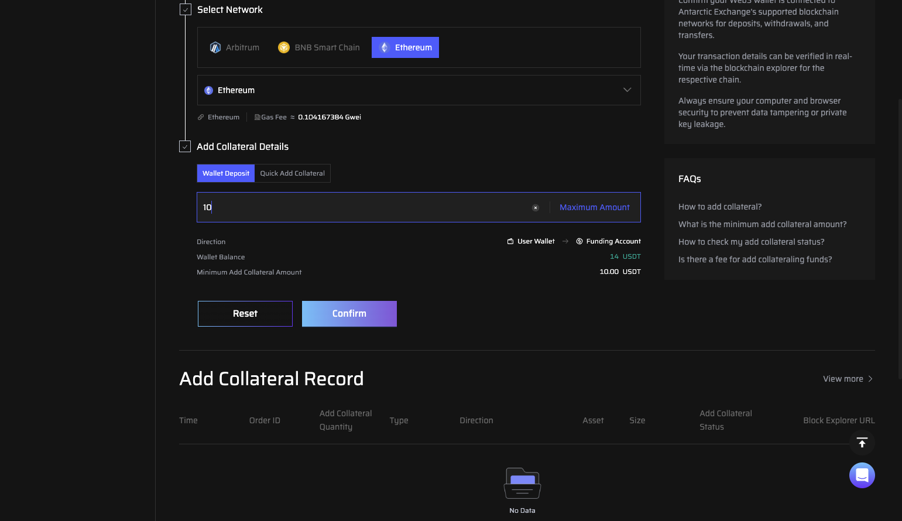Click the Arbitrum logo icon
The image size is (902, 521).
click(215, 47)
